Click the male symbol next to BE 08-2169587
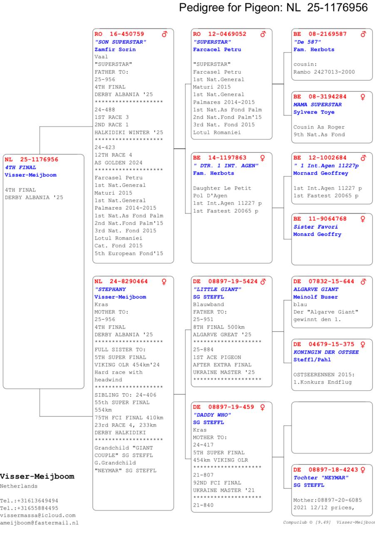 point(363,34)
